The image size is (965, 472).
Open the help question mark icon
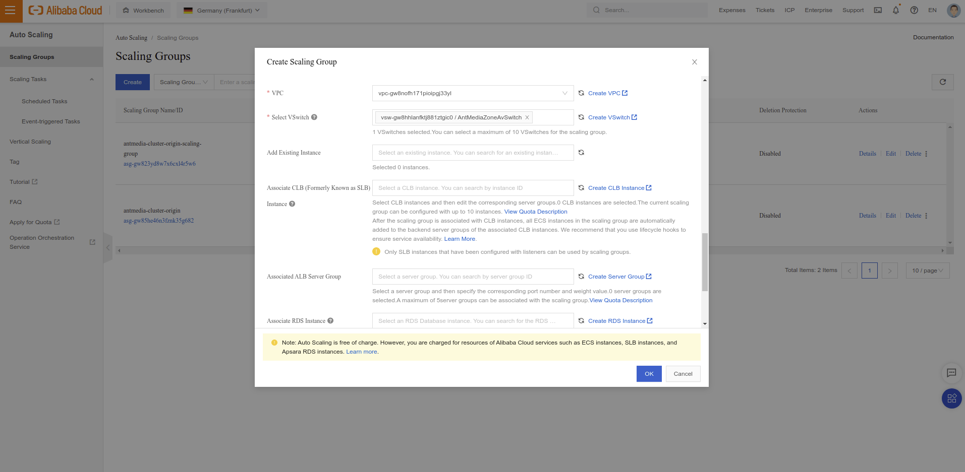[x=914, y=10]
